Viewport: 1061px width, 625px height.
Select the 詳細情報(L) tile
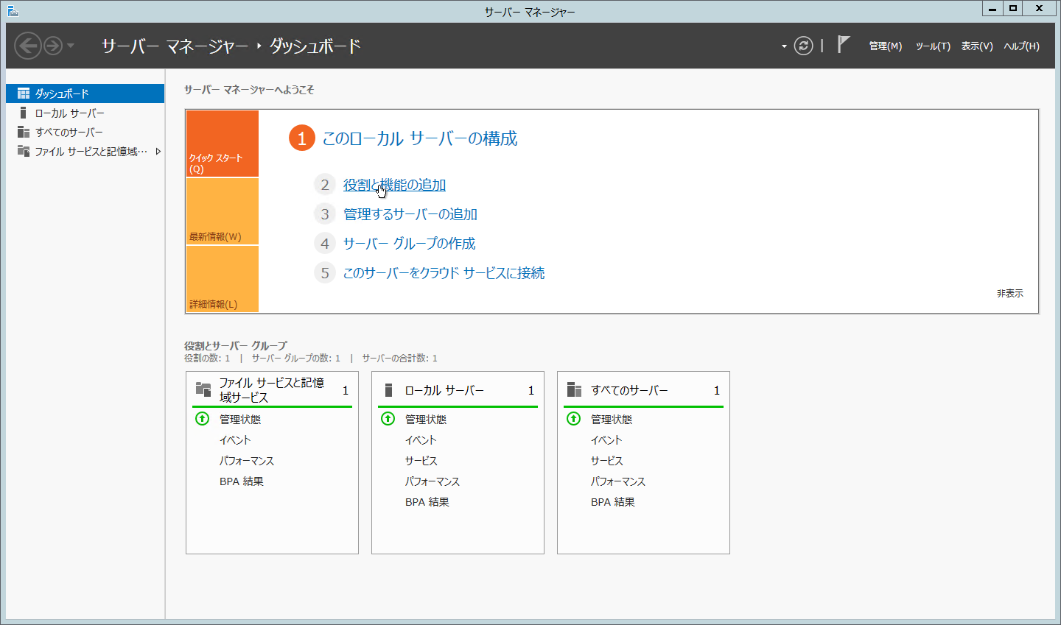pos(223,279)
